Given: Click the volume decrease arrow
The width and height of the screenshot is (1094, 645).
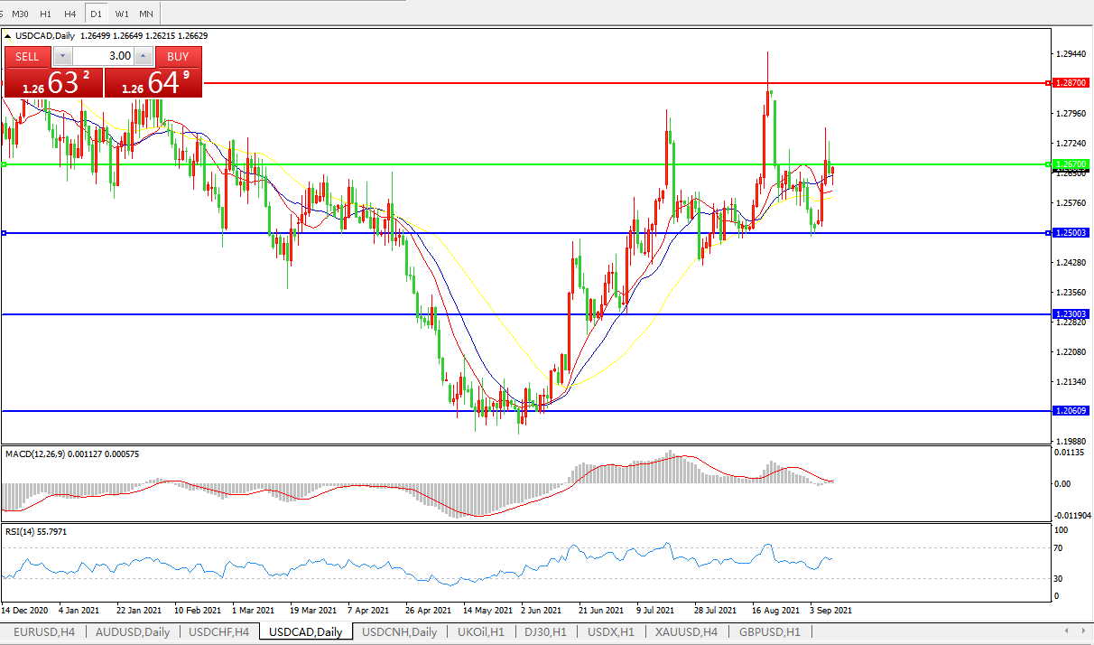Looking at the screenshot, I should [63, 56].
